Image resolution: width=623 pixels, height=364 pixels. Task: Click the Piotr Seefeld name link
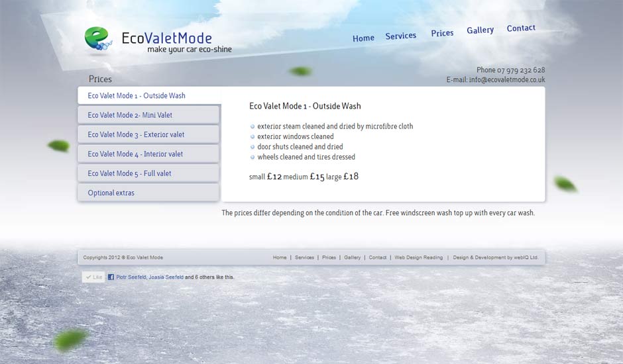tap(131, 277)
